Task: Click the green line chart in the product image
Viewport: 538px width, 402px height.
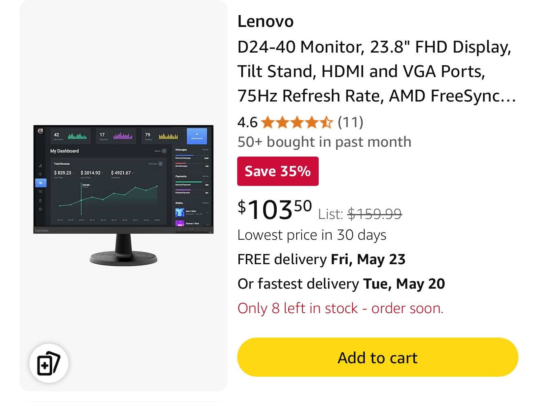Action: (x=108, y=197)
